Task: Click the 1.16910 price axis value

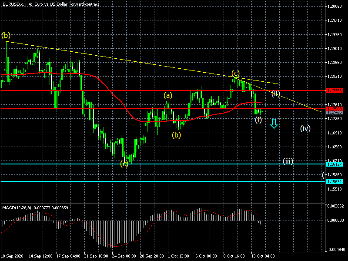Action: click(335, 133)
